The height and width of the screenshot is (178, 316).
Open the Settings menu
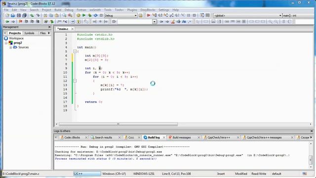pyautogui.click(x=164, y=10)
